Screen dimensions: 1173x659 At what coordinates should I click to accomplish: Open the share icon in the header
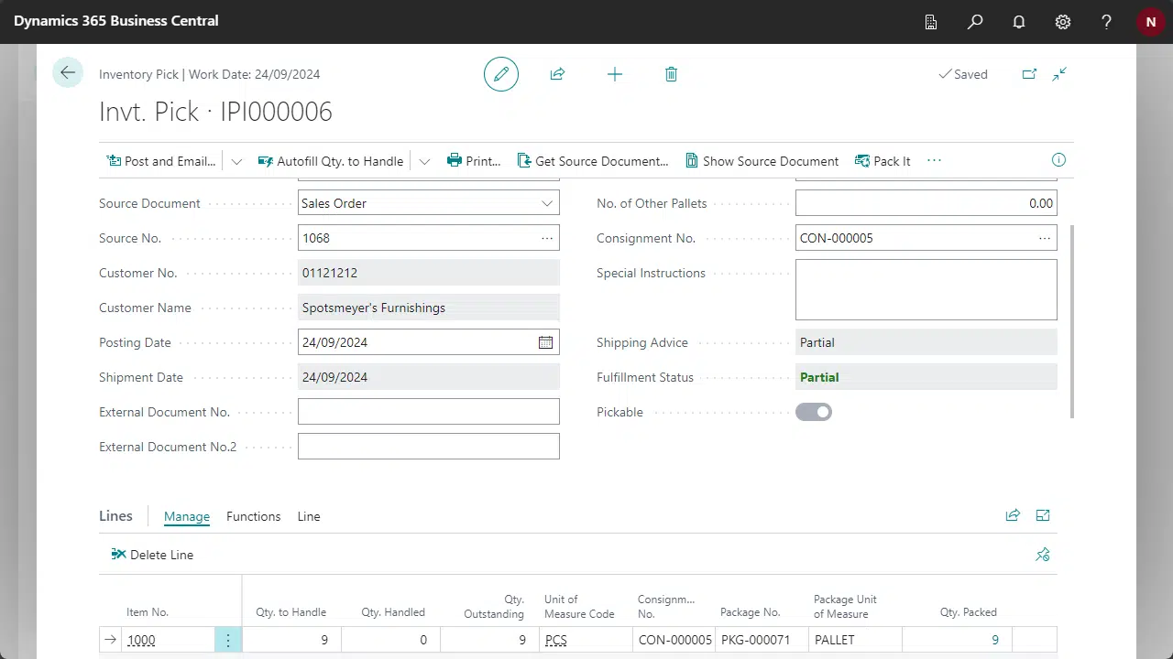(x=557, y=74)
